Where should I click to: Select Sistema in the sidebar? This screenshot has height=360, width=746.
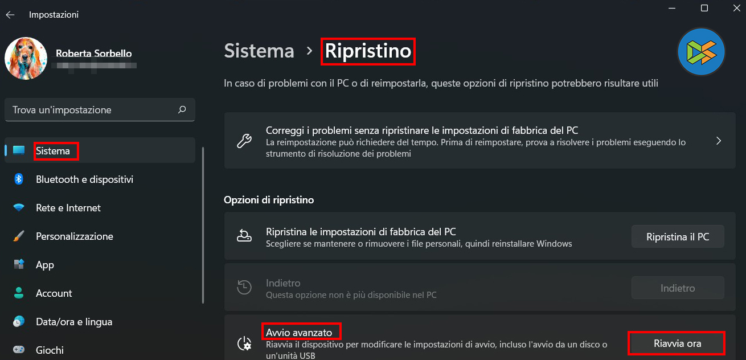click(x=53, y=151)
